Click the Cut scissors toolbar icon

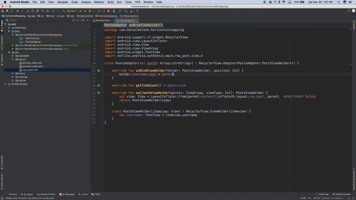pyautogui.click(x=28, y=11)
